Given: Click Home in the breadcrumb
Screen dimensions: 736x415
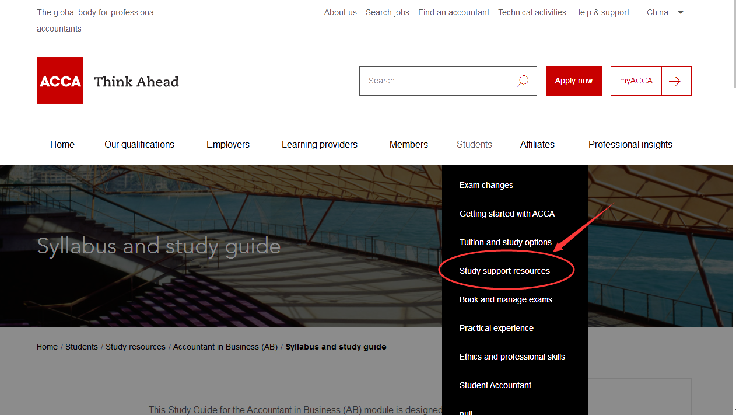Looking at the screenshot, I should tap(47, 347).
